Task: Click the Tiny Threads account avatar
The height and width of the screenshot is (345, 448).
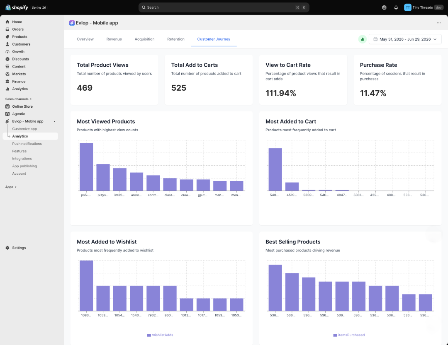Action: point(408,7)
